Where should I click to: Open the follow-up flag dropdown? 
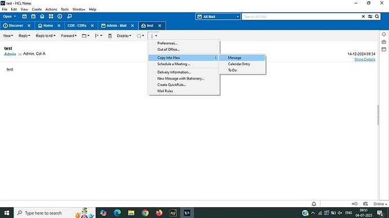coord(99,36)
